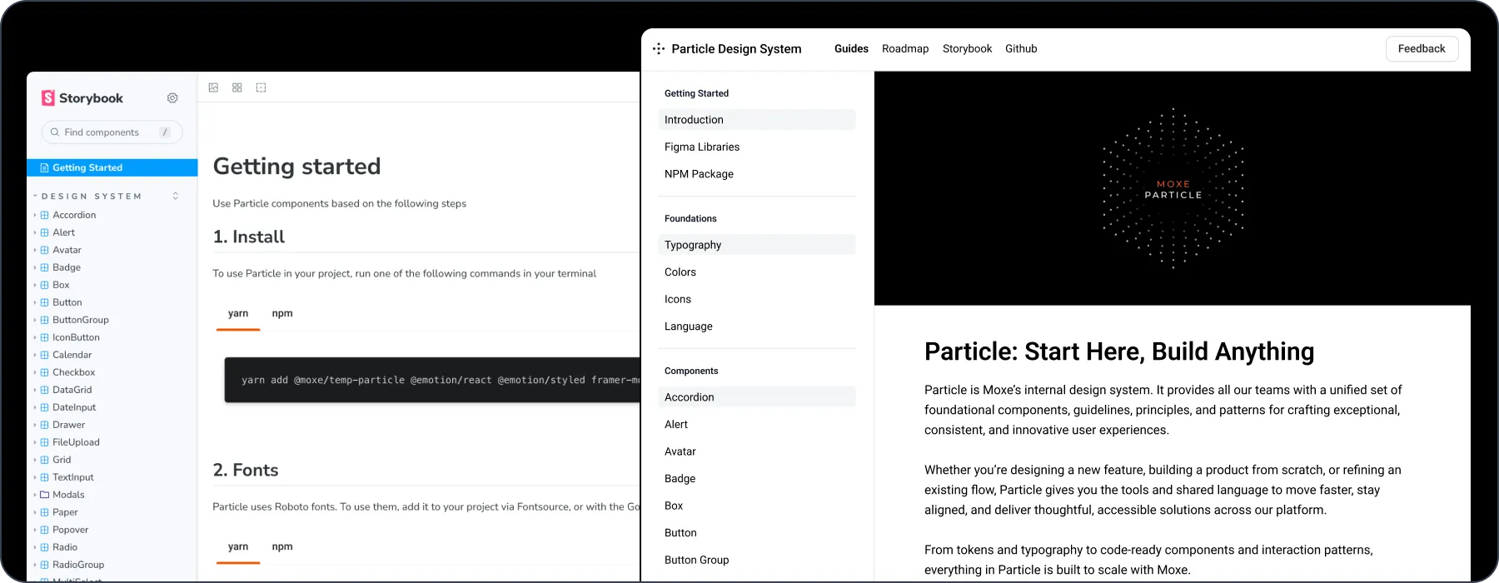Screen dimensions: 1499x583
Task: Expand the FileUpload tree arrow in Storybook
Action: 35,442
